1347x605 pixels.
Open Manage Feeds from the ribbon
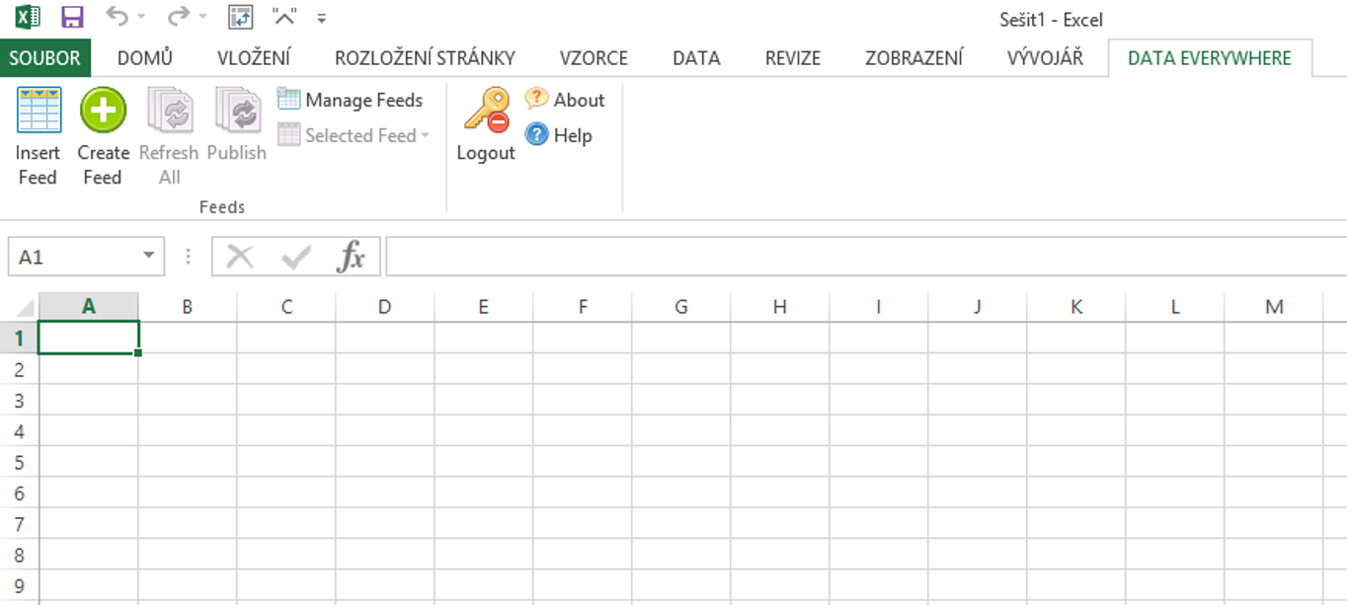pos(351,100)
